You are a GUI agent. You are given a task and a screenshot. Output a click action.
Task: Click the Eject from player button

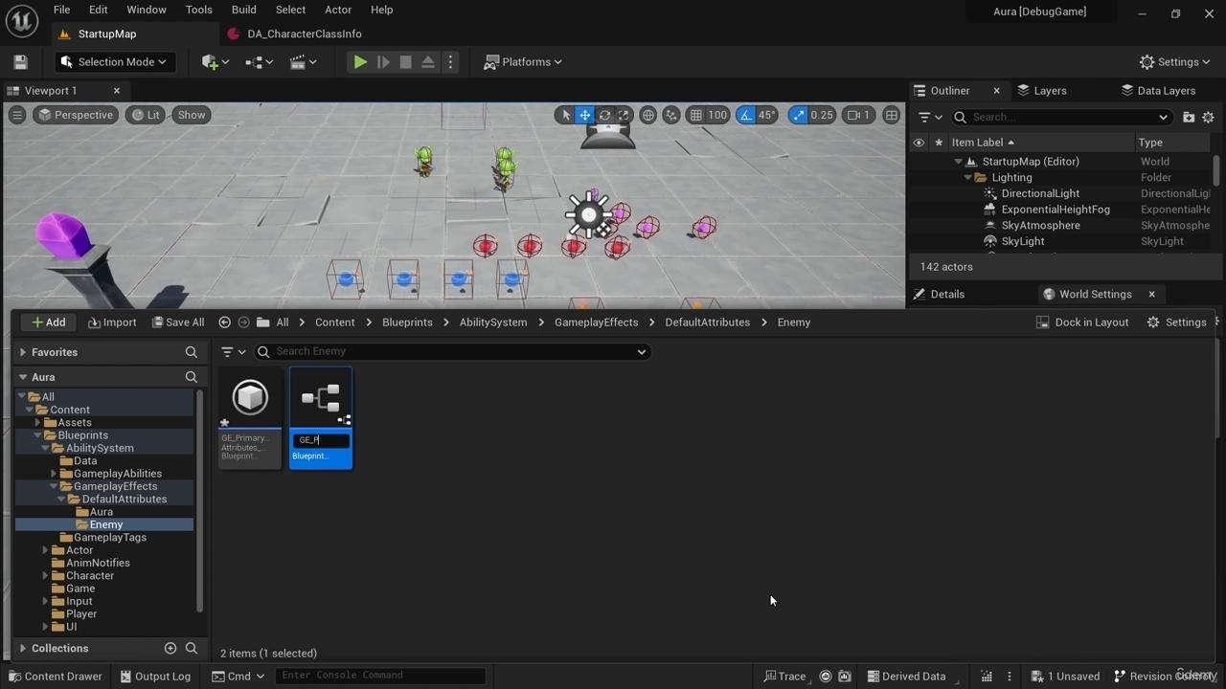tap(428, 62)
